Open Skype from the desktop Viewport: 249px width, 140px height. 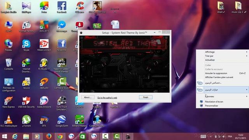pos(26,45)
